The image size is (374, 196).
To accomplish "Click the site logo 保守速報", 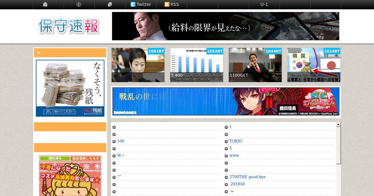I will pos(69,26).
